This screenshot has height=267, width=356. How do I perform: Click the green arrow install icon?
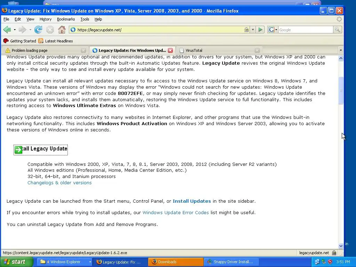[18, 149]
